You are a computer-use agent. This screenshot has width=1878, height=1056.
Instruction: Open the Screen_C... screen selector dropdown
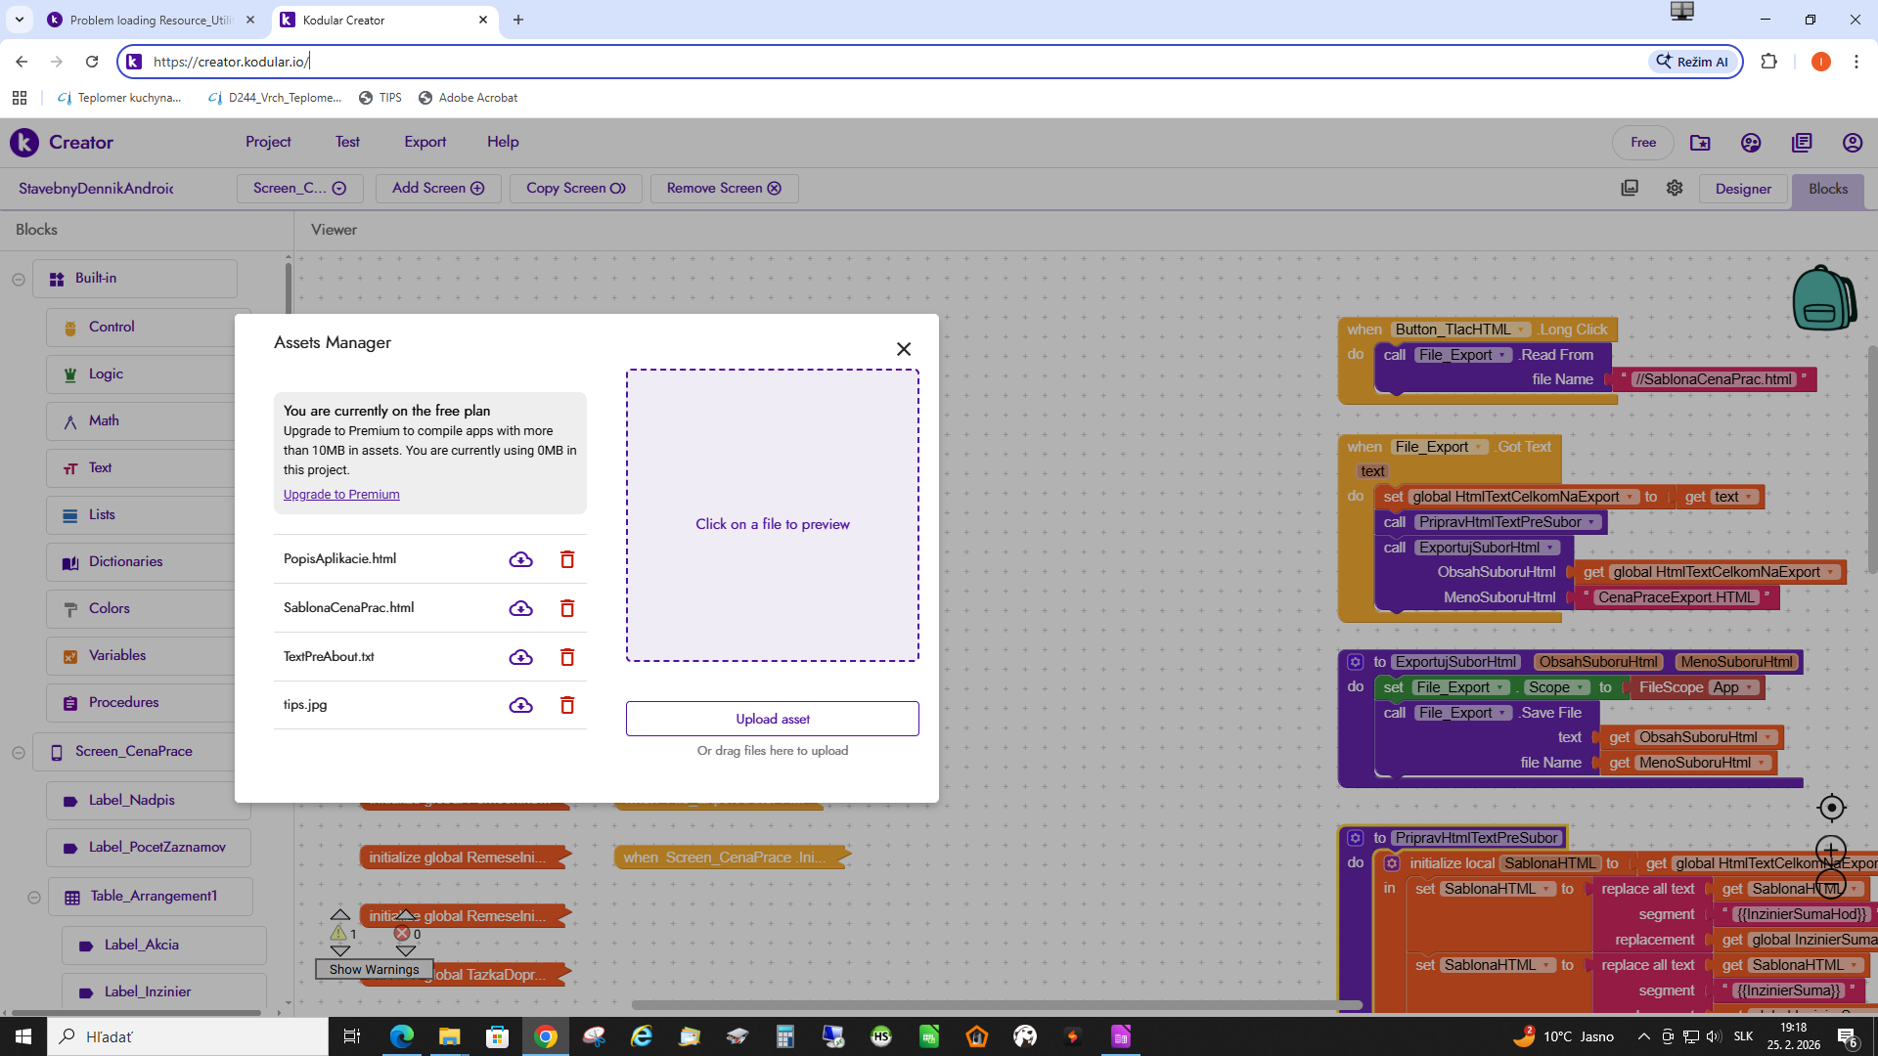tap(299, 188)
